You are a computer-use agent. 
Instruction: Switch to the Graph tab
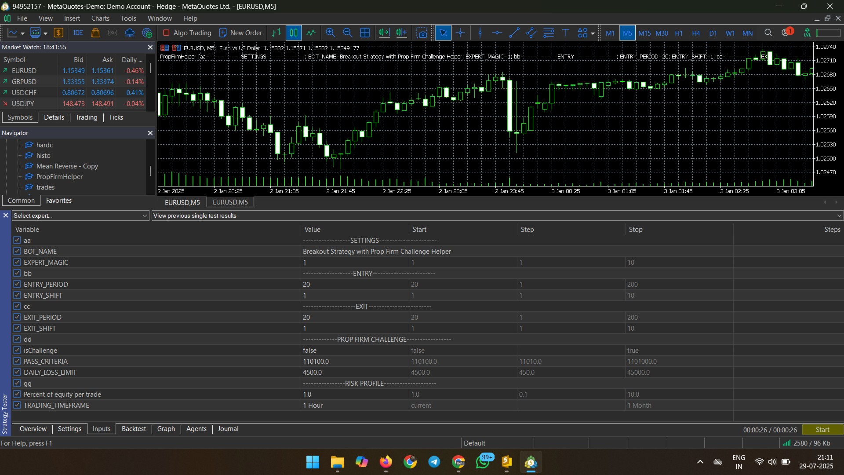(x=166, y=429)
